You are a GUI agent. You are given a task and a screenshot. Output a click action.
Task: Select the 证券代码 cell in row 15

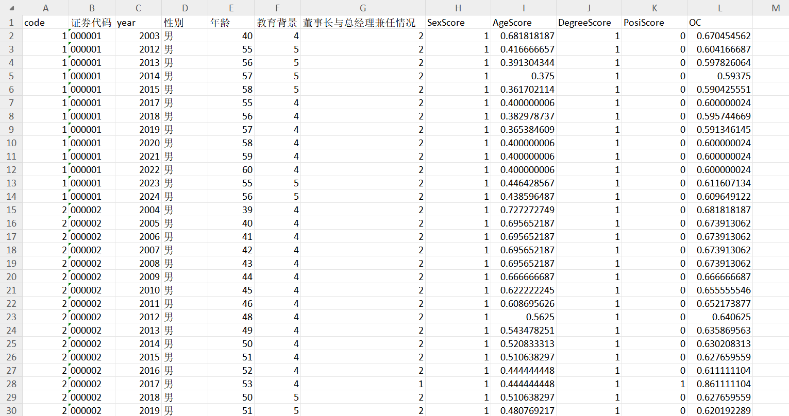pos(92,210)
